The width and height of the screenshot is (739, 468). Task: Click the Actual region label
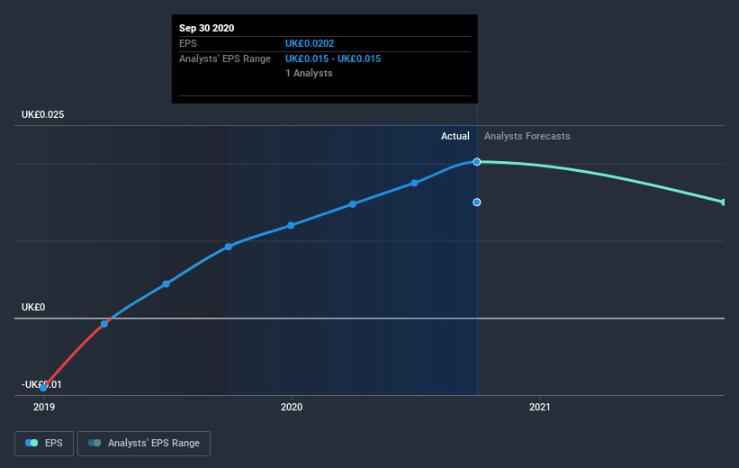(x=455, y=136)
